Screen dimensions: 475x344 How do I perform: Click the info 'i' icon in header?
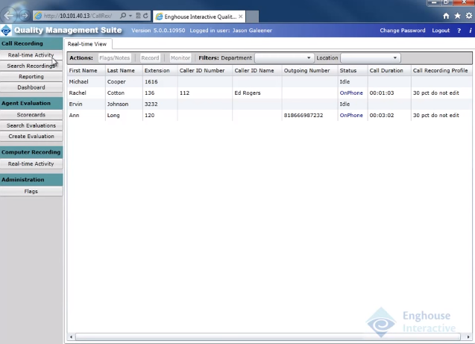click(x=470, y=31)
